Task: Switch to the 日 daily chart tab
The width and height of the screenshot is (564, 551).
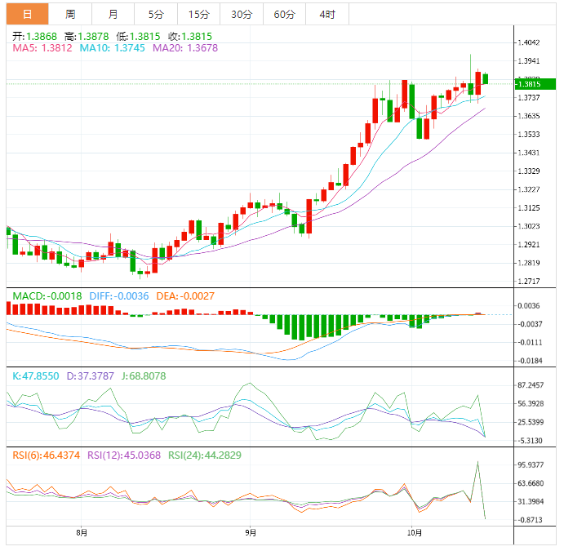Action: point(28,15)
